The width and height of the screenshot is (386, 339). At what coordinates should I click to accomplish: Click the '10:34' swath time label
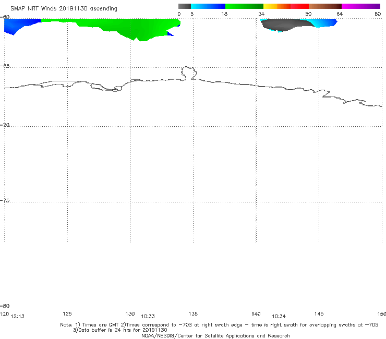tap(279, 317)
